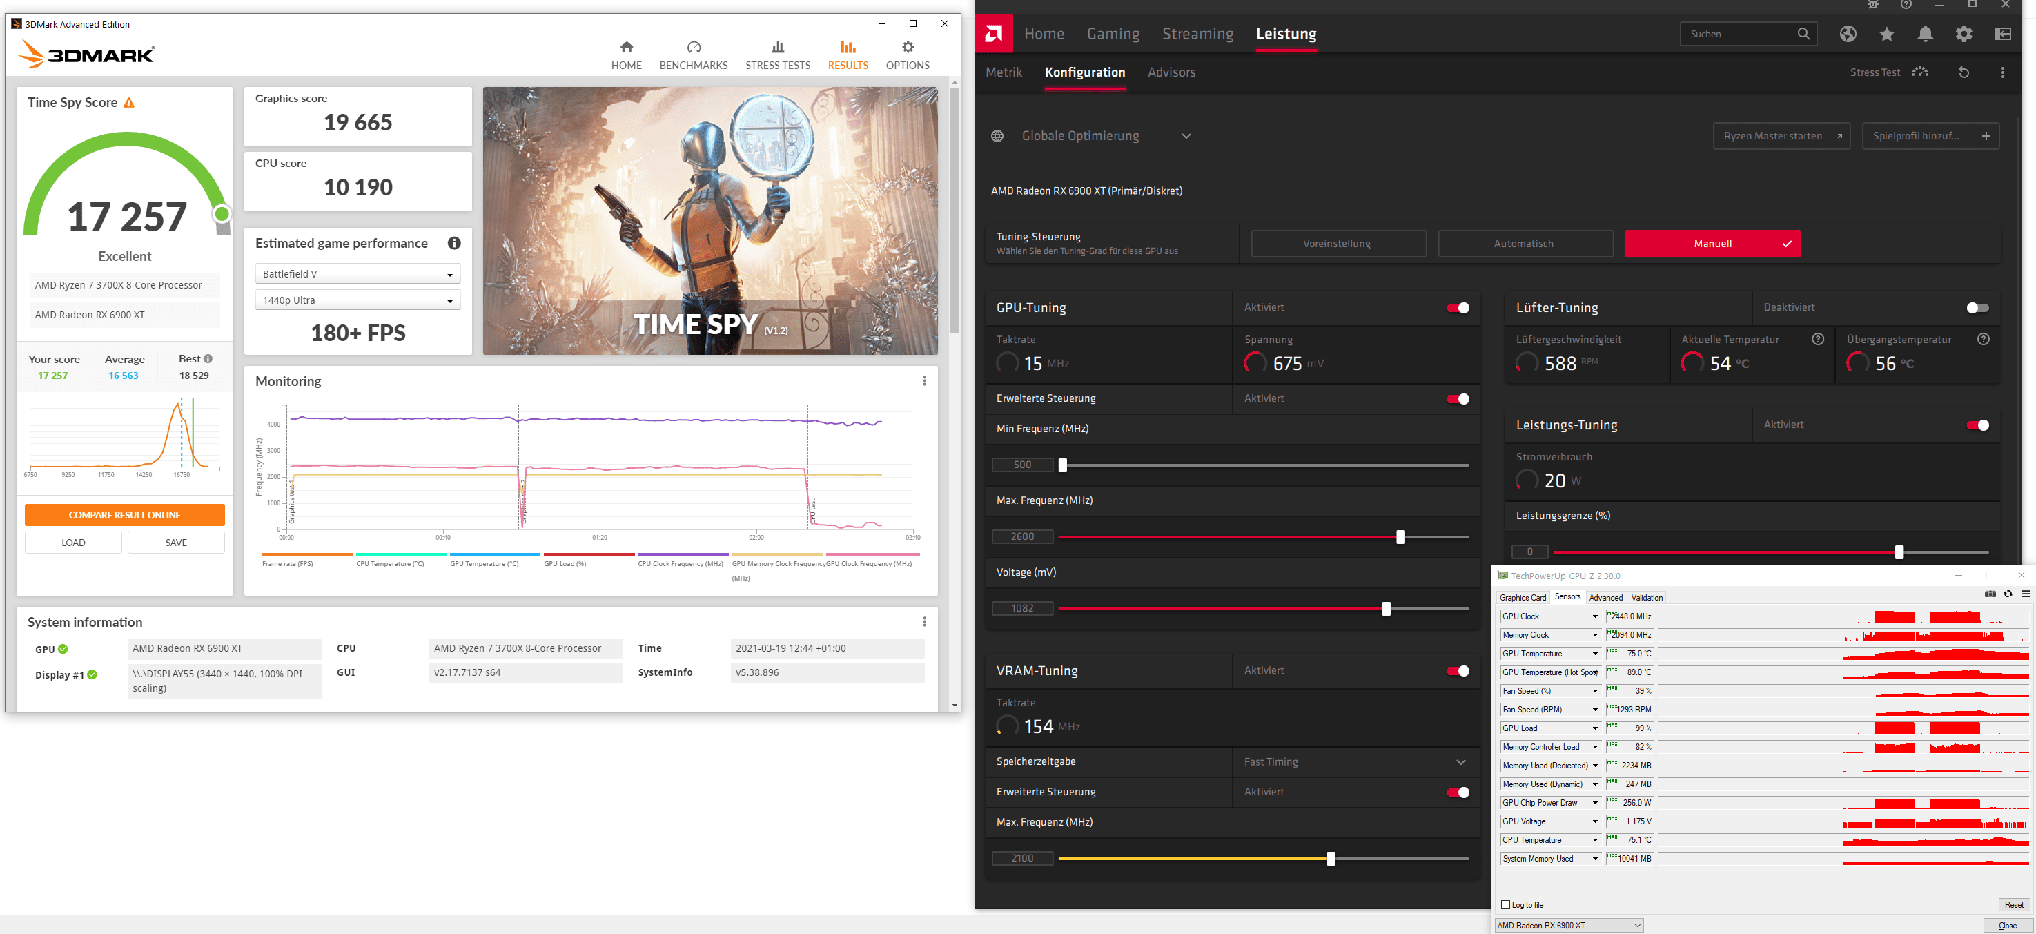
Task: Disable the GPU-Tuning toggle
Action: pyautogui.click(x=1458, y=308)
